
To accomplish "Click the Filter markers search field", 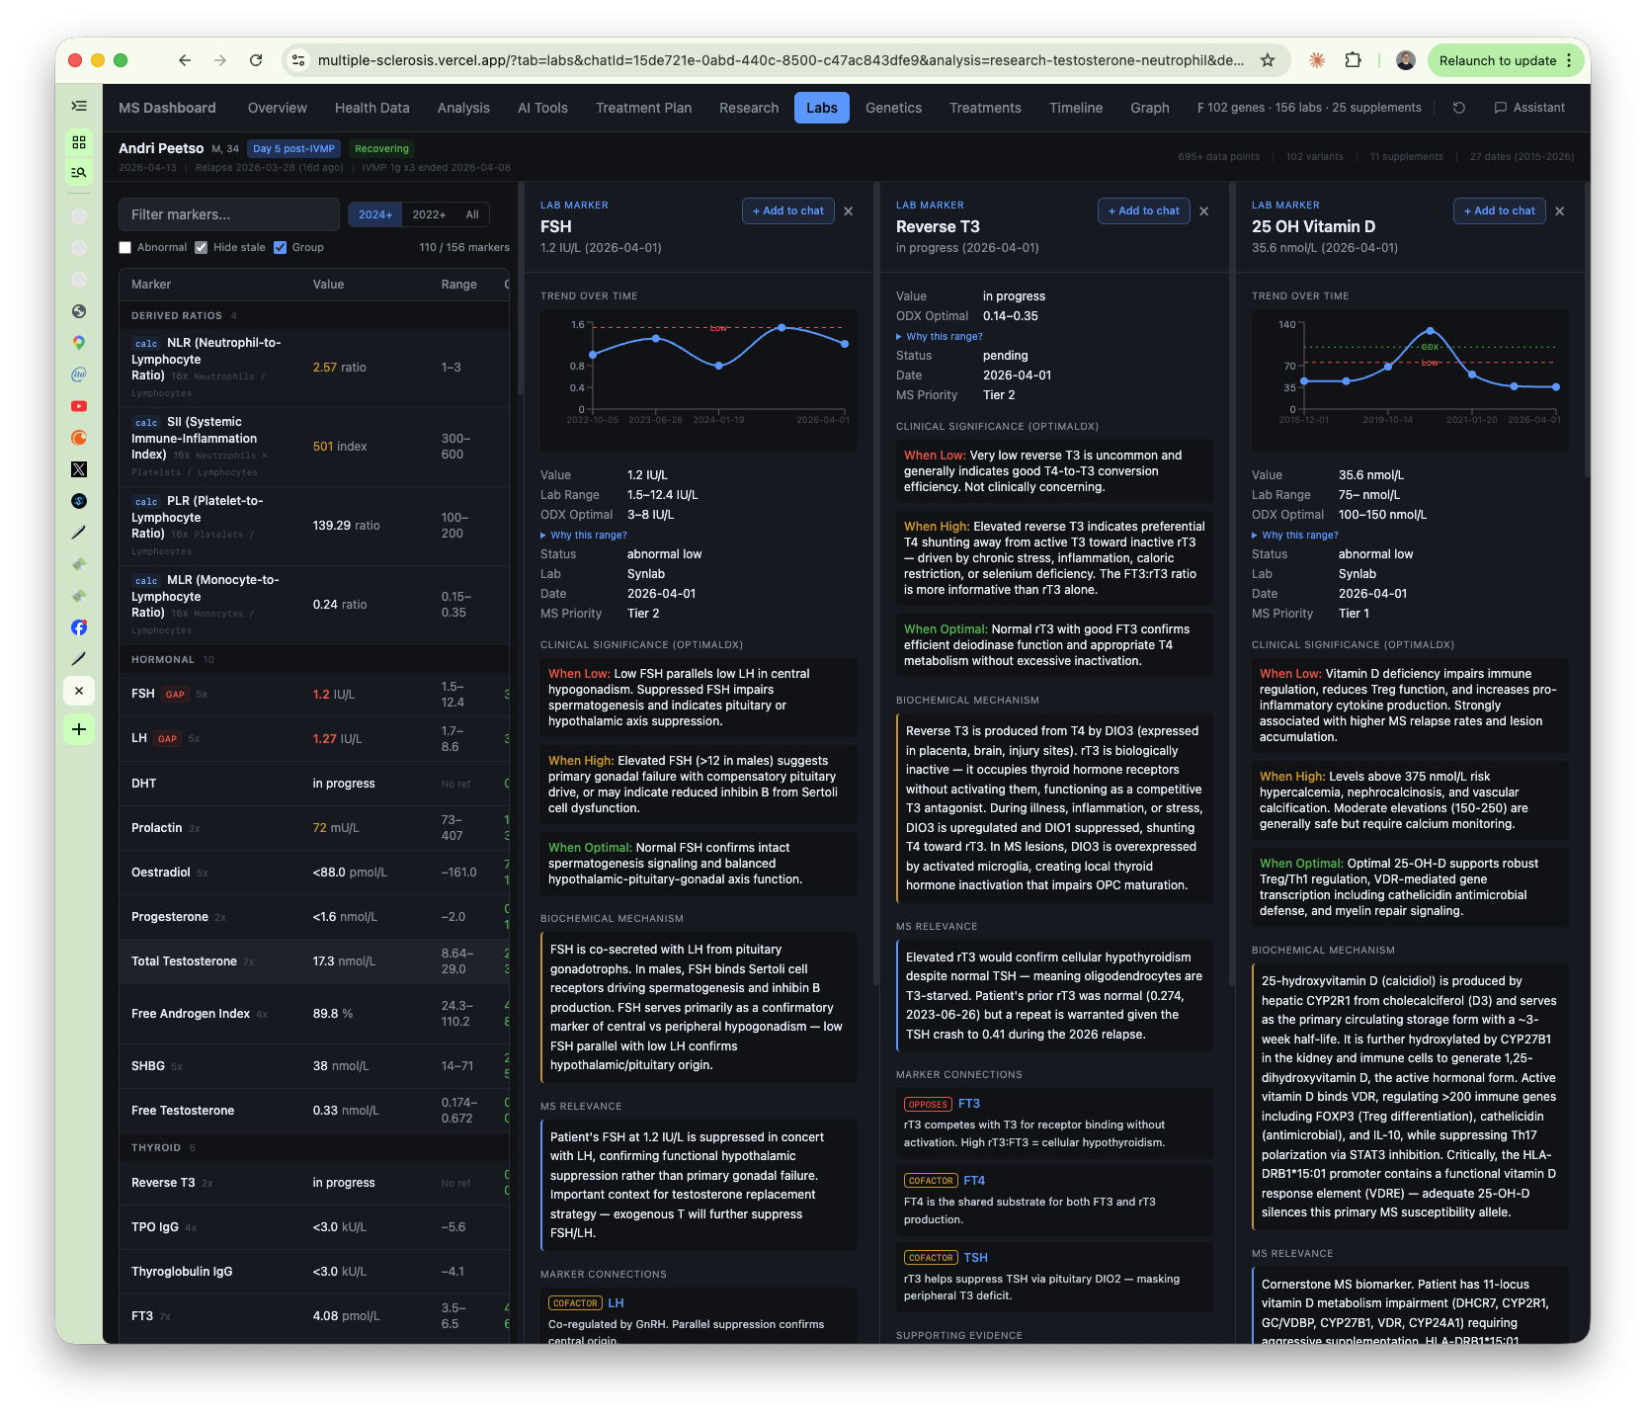I will tap(229, 214).
